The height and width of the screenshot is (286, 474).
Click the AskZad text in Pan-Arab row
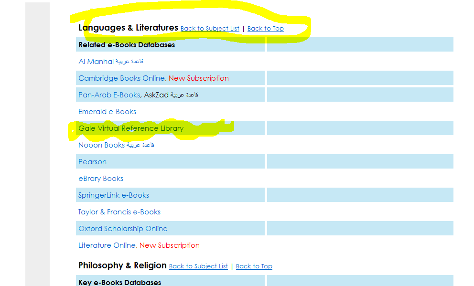point(156,95)
